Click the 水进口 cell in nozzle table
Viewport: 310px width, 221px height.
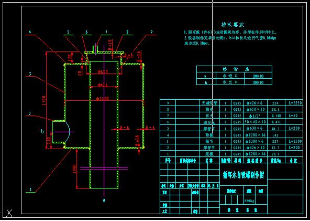tap(230, 76)
